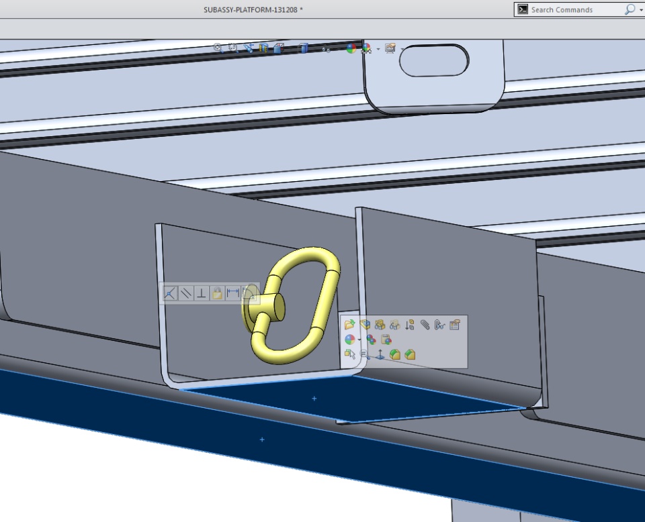The image size is (645, 522).
Task: Click Edit Part icon in context toolbar
Action: 365,325
